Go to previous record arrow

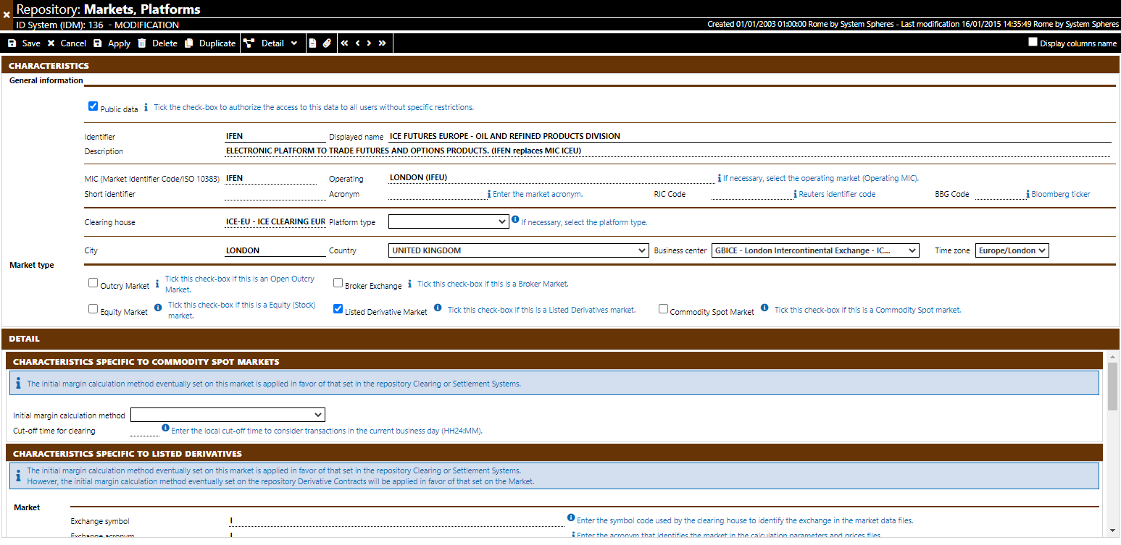click(x=357, y=43)
